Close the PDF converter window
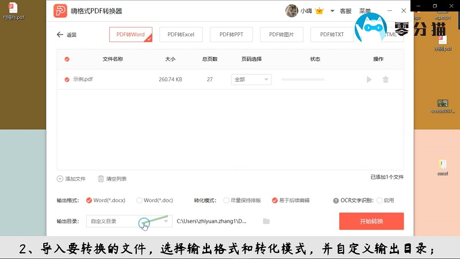 point(404,10)
